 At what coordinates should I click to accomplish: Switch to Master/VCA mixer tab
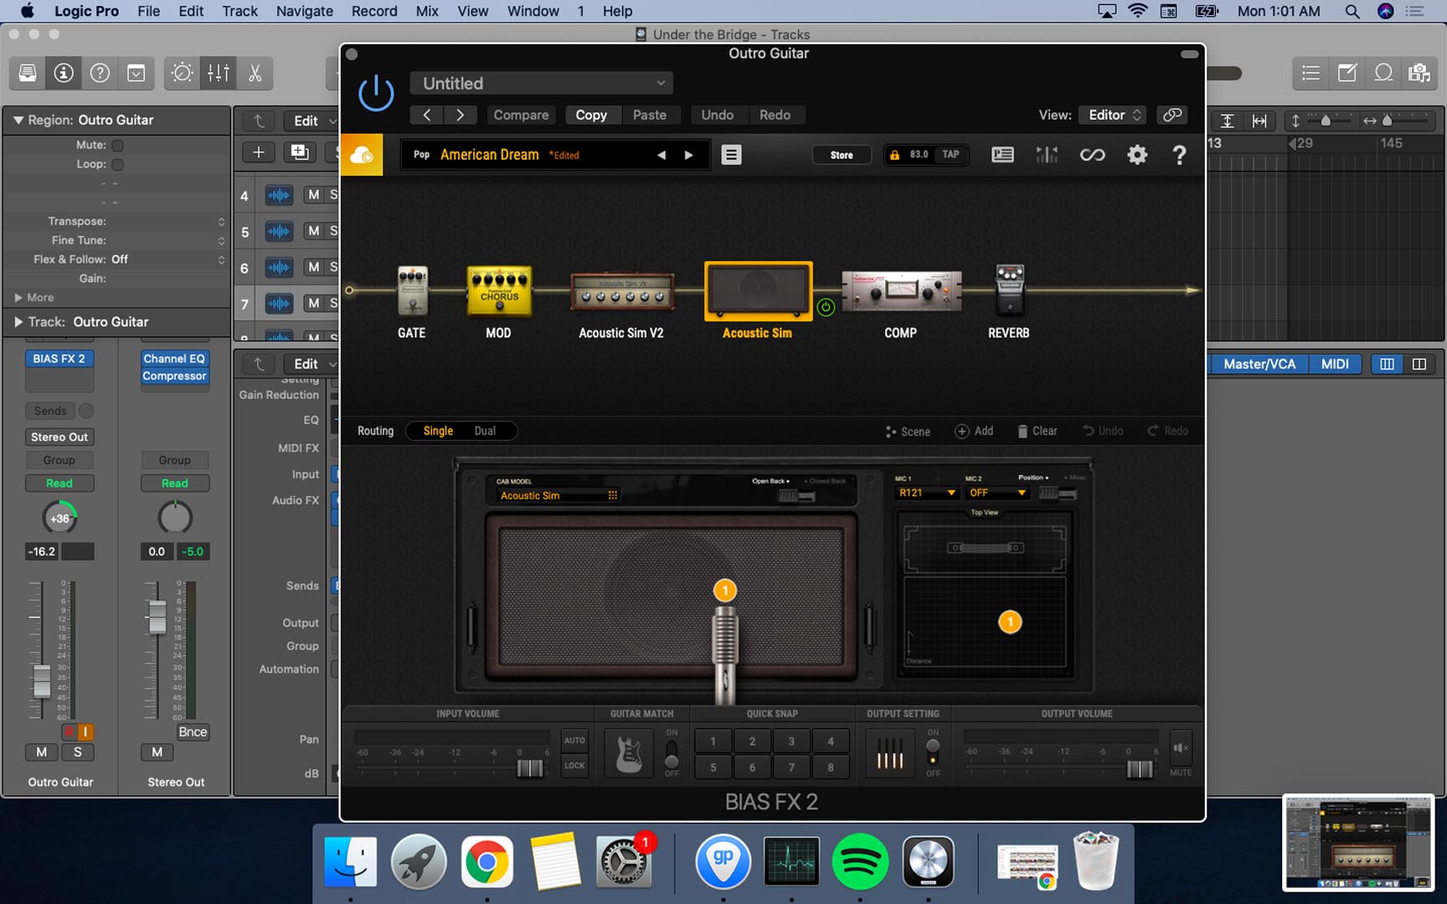click(1259, 364)
